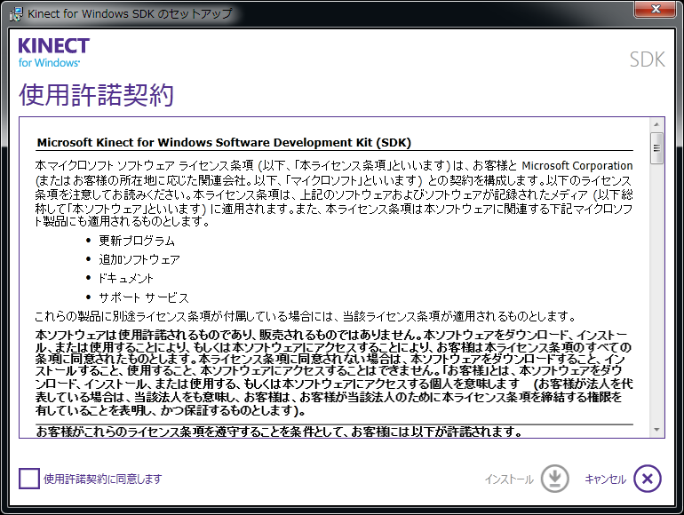The image size is (684, 515).
Task: Click the cancel X circle icon
Action: point(648,479)
